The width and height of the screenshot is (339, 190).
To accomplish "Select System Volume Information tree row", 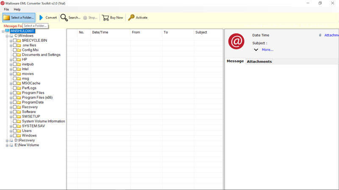I will (43, 121).
